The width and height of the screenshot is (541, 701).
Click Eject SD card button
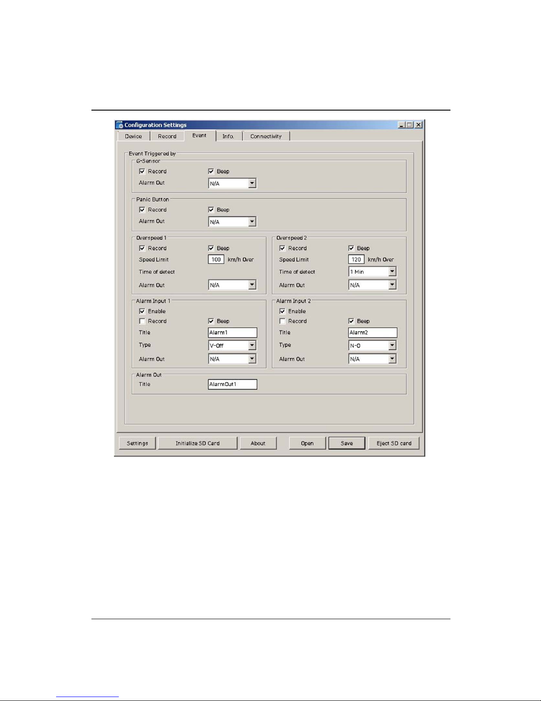point(394,443)
